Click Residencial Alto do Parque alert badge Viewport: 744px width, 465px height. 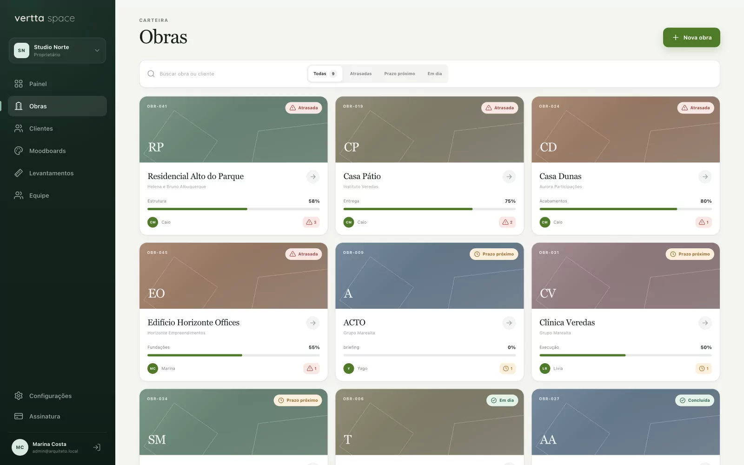pos(311,222)
